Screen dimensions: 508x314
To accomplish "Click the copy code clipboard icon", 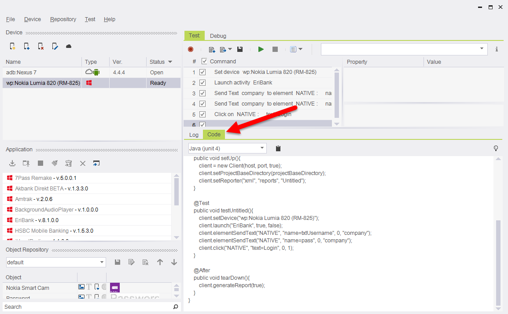I will [x=278, y=149].
